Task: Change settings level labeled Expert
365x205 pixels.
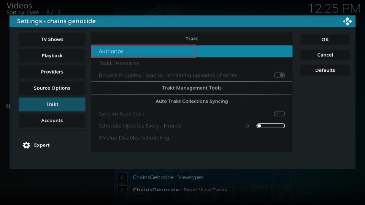Action: point(42,145)
